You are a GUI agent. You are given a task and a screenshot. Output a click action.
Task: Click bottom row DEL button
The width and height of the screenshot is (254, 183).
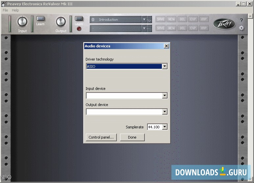pyautogui.click(x=182, y=28)
